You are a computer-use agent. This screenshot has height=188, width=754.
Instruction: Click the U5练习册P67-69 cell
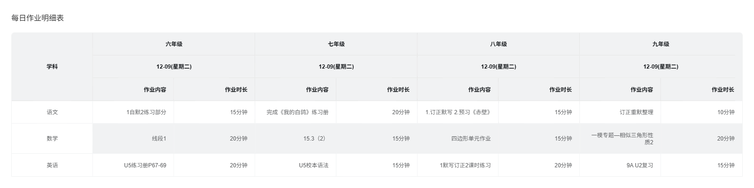[145, 165]
